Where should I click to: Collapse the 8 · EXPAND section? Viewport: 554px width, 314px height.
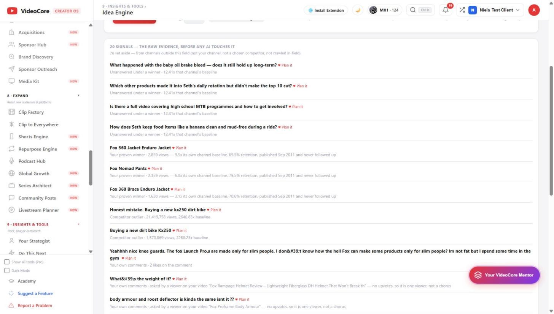point(79,96)
